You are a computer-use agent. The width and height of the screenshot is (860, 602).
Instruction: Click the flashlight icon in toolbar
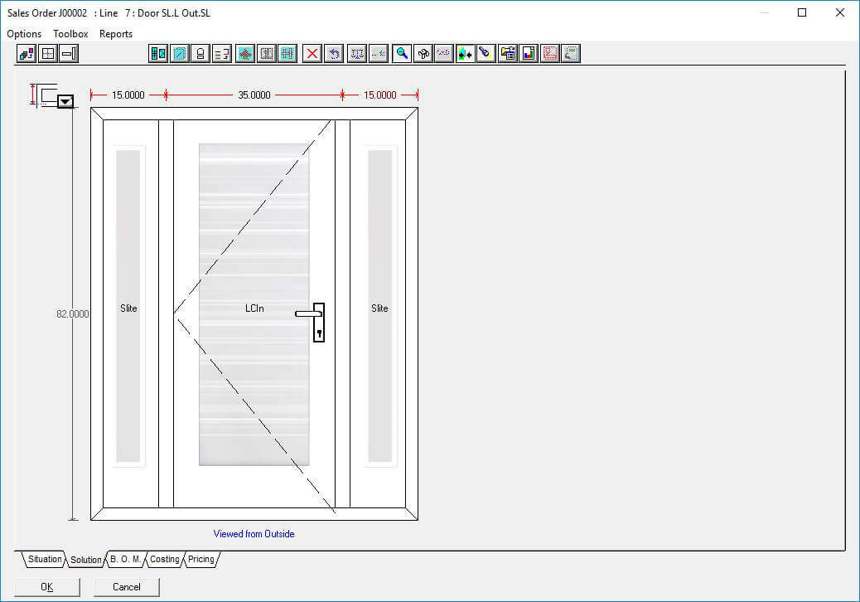486,54
